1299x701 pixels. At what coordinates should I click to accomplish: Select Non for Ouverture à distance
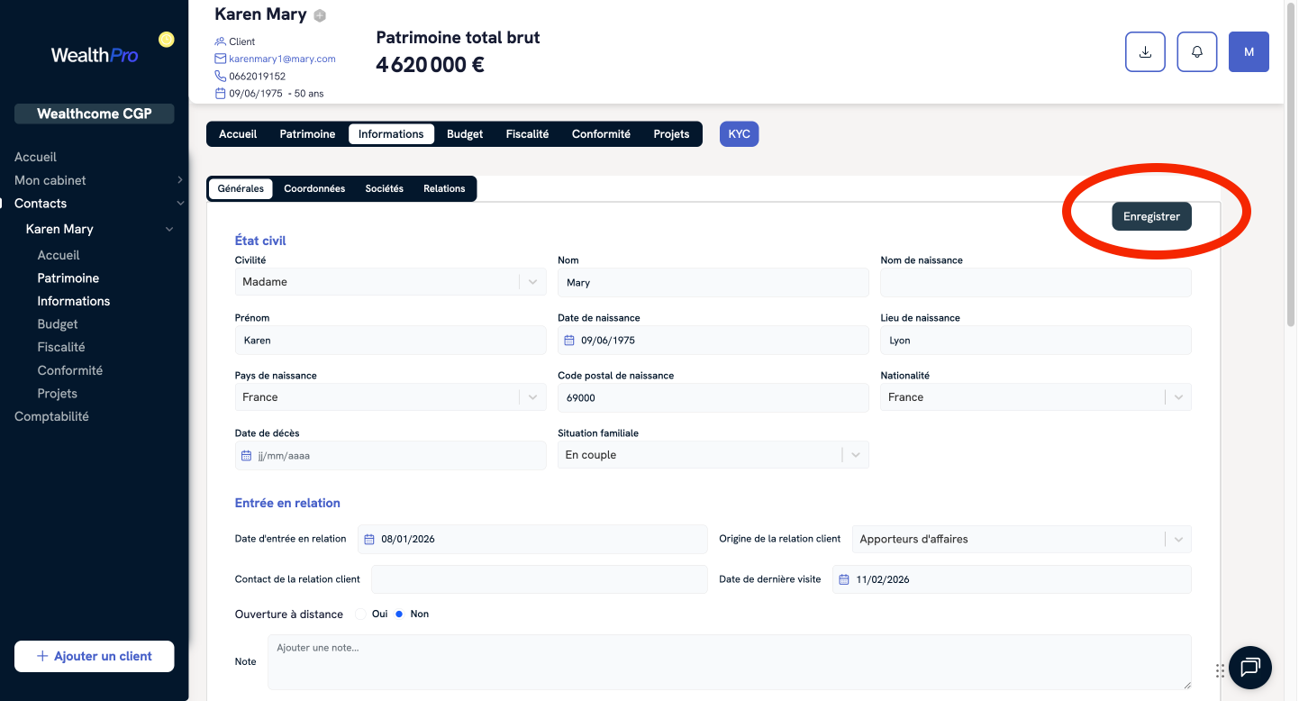tap(399, 615)
